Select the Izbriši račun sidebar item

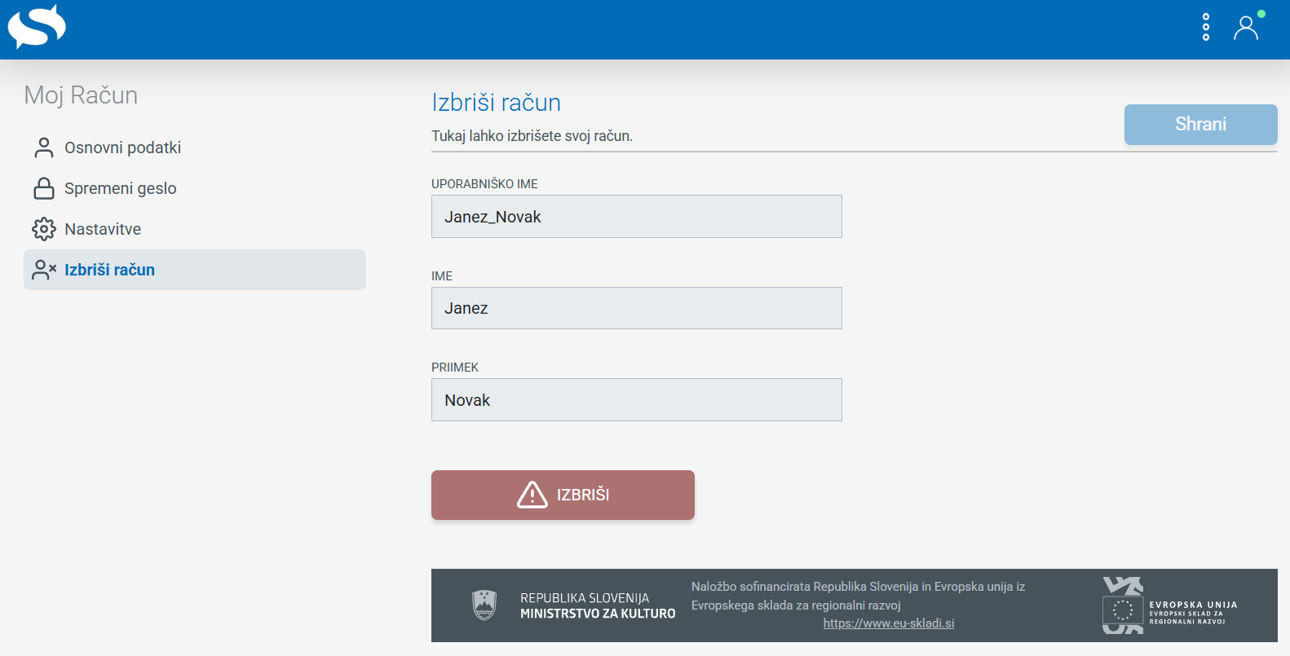coord(110,270)
